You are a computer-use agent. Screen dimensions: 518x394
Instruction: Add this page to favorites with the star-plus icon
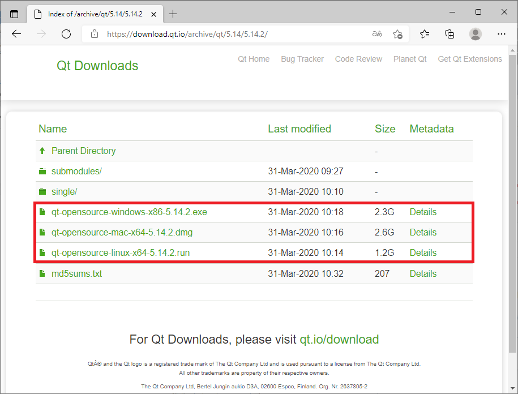click(397, 34)
